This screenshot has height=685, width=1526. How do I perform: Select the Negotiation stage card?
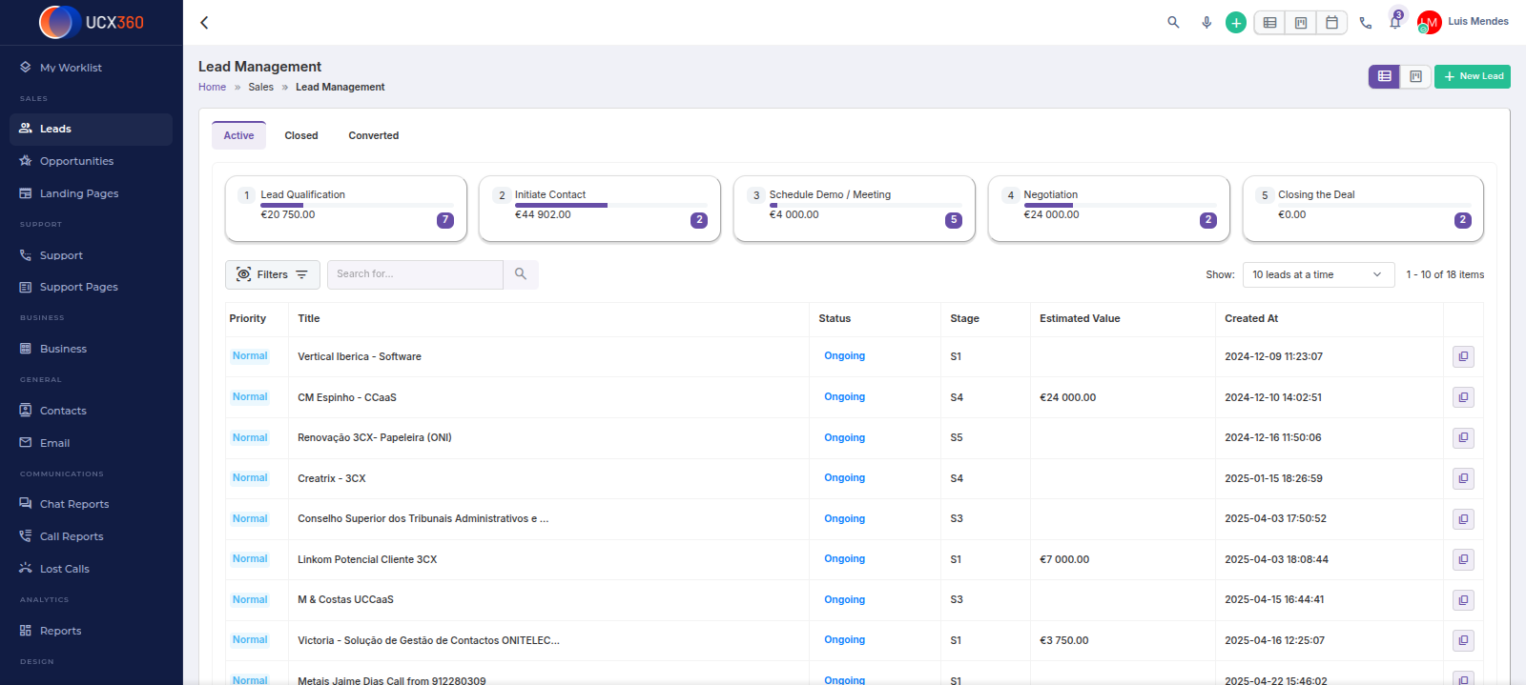tap(1109, 209)
